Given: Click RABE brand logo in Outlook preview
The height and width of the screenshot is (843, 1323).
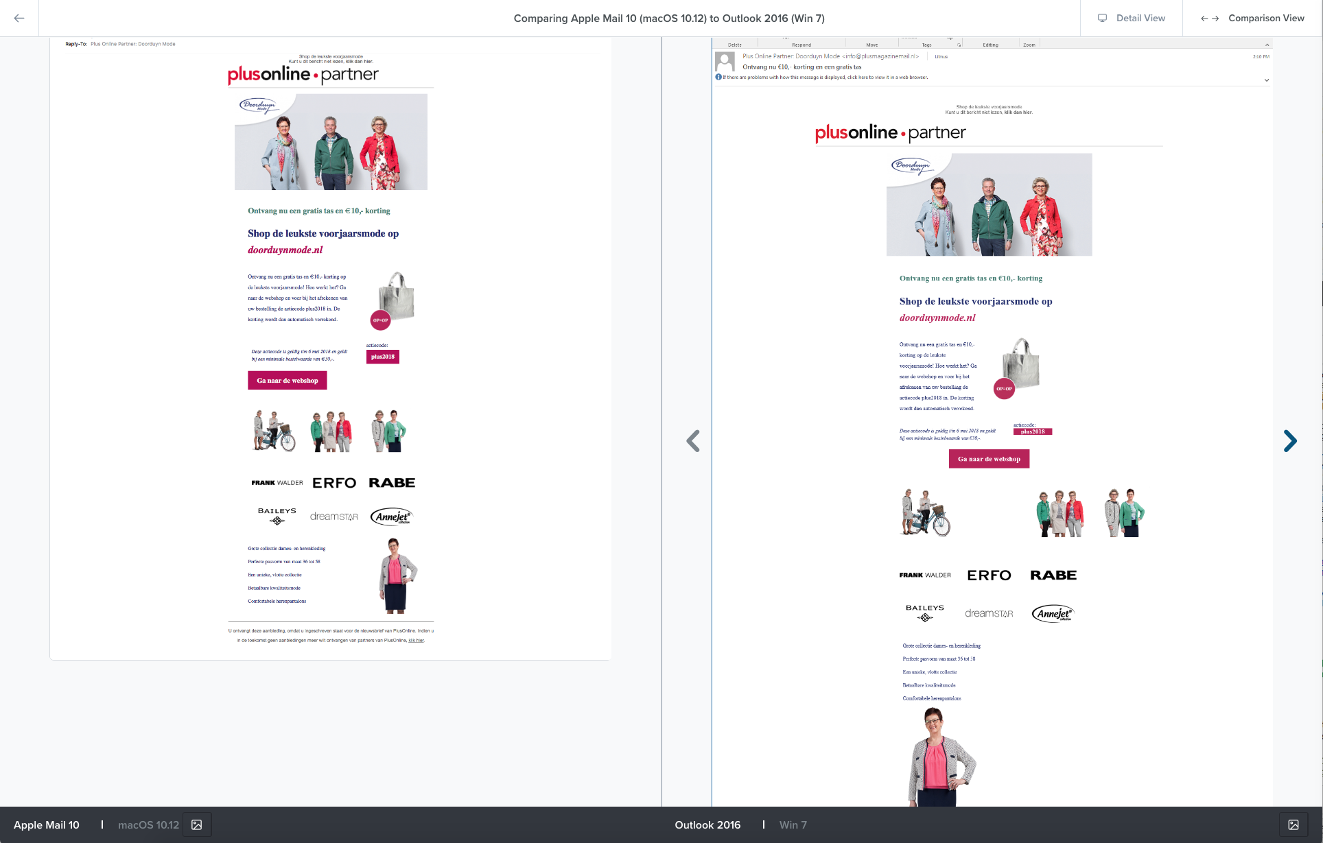Looking at the screenshot, I should point(1053,575).
